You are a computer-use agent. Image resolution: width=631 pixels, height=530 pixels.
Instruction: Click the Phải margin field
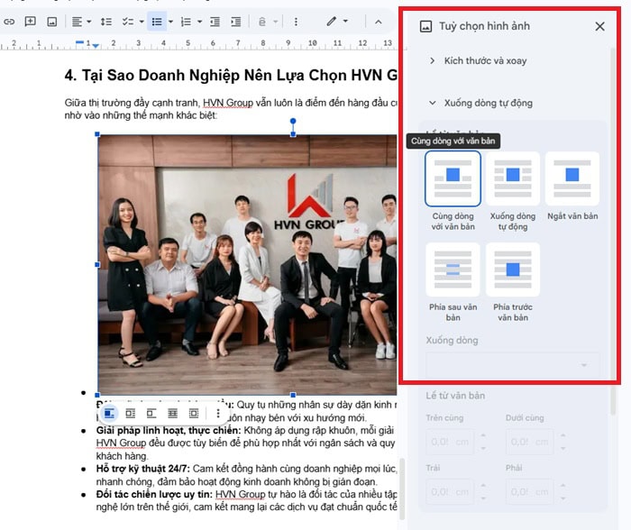[530, 492]
